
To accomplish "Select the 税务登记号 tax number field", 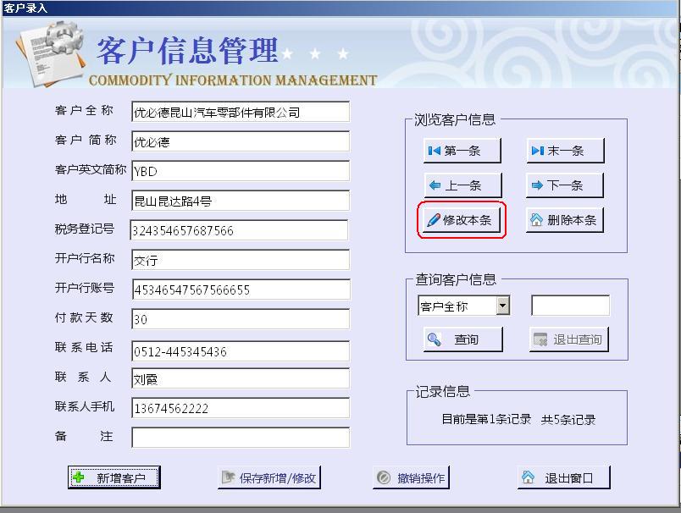I will click(x=239, y=230).
